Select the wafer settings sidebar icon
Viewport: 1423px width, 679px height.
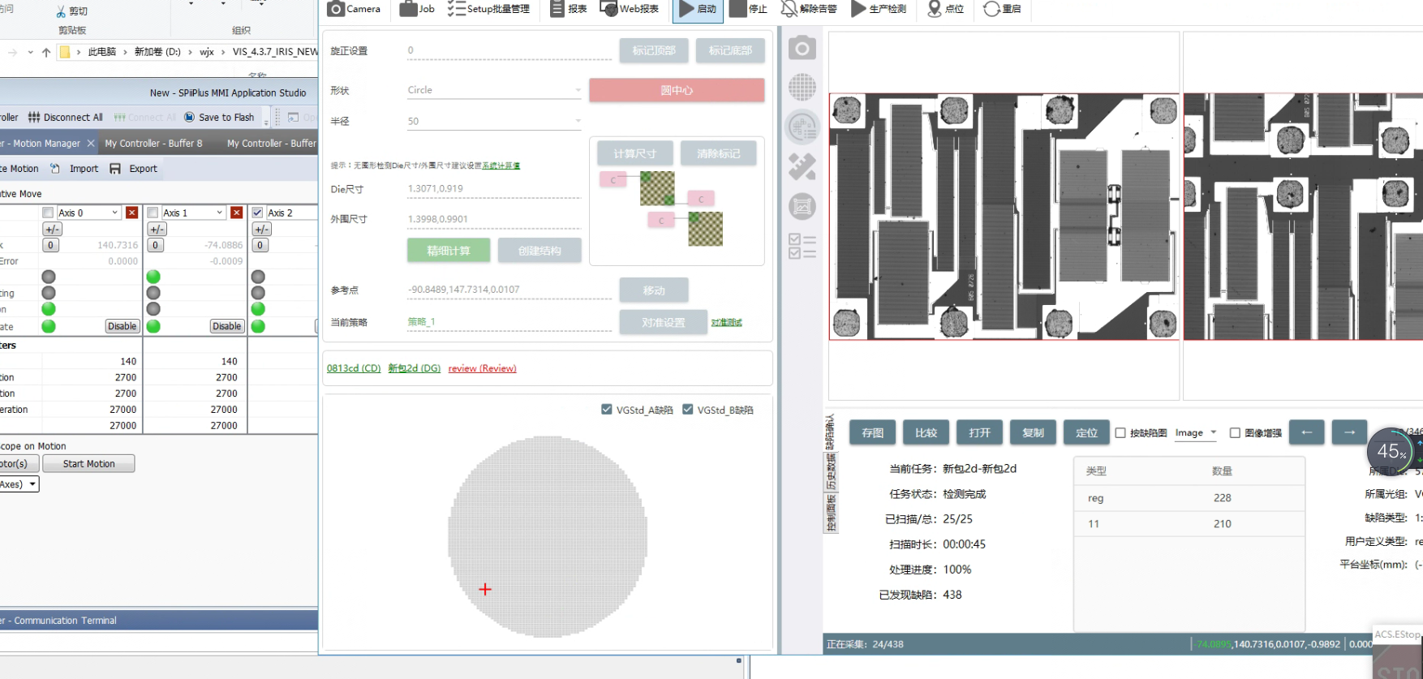(802, 127)
